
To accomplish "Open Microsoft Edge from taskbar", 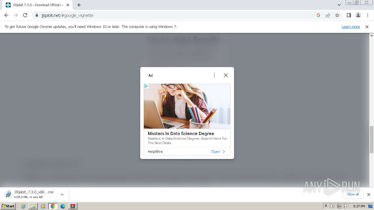I will coord(63,206).
